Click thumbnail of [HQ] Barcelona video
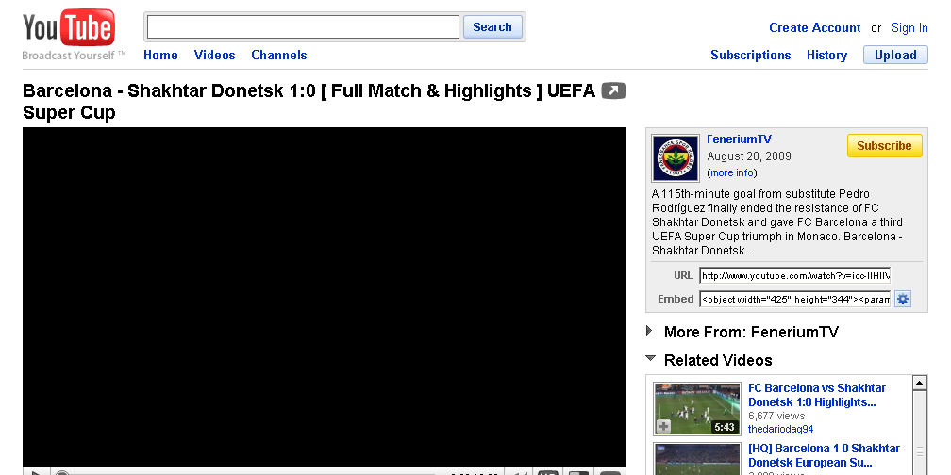 click(x=697, y=459)
